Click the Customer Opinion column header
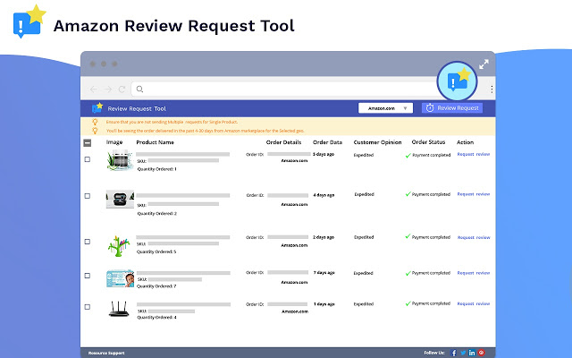This screenshot has height=358, width=572. pyautogui.click(x=377, y=142)
